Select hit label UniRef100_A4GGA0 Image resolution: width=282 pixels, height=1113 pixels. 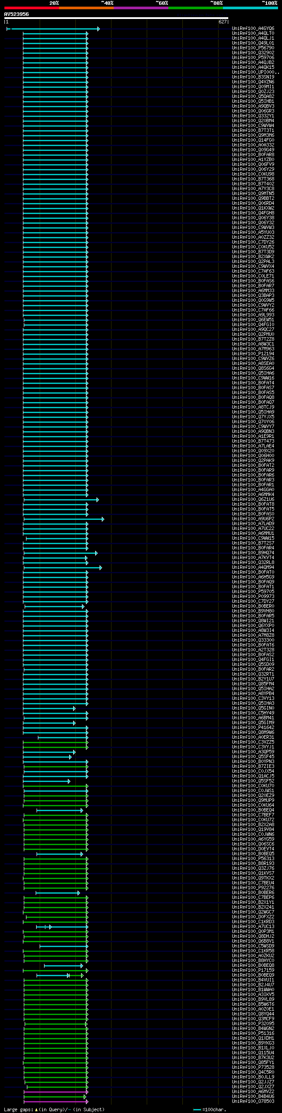click(253, 489)
